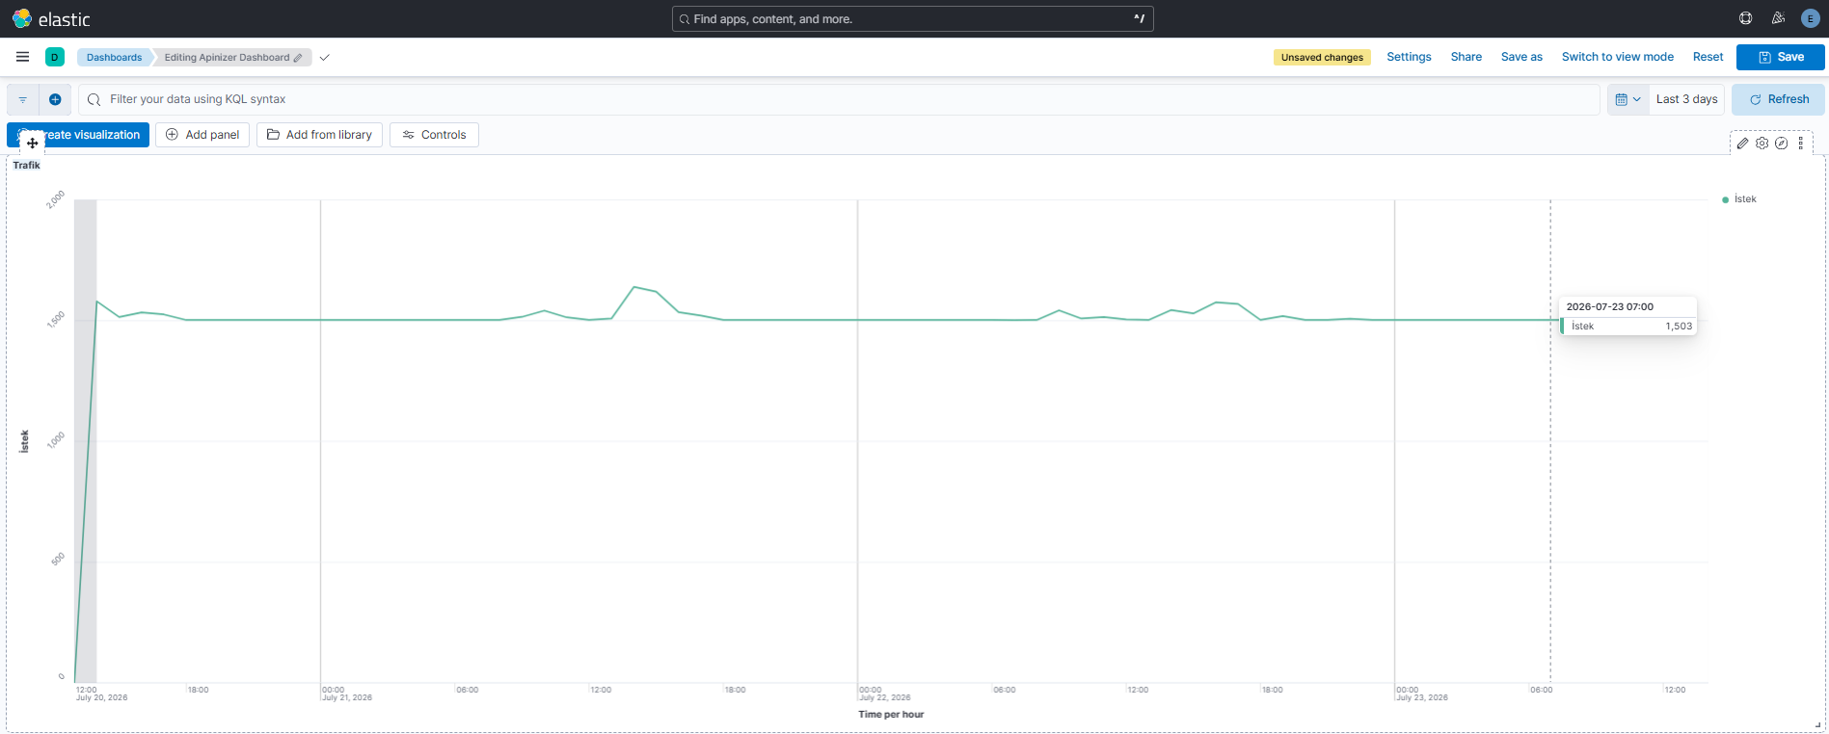Refresh the dashboard data
Image resolution: width=1829 pixels, height=734 pixels.
1778,99
